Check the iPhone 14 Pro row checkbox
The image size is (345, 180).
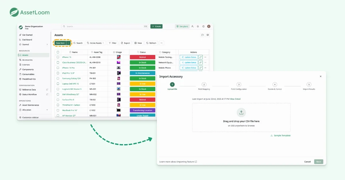point(58,68)
